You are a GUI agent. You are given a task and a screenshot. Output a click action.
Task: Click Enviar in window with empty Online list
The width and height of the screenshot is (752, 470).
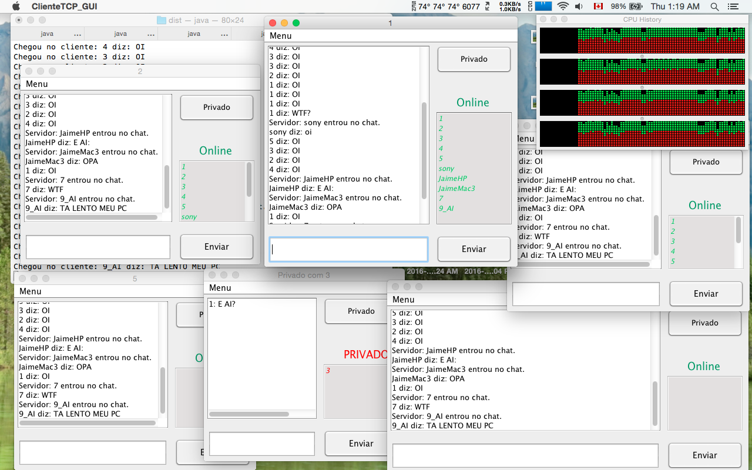(x=704, y=455)
